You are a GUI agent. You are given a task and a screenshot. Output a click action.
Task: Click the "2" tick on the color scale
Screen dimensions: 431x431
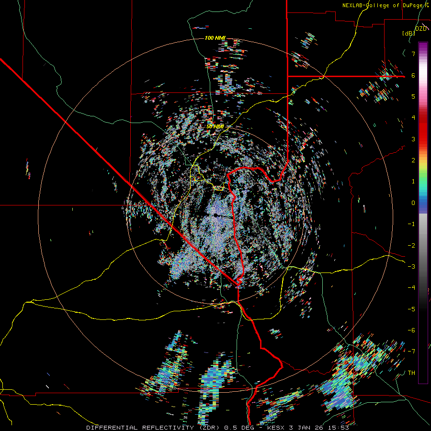[x=413, y=160]
